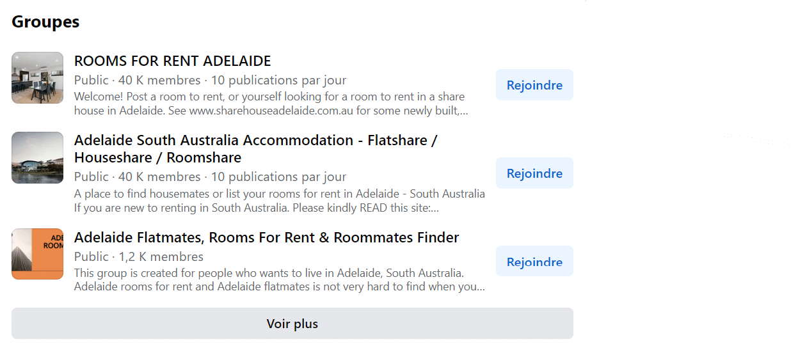Click first group's '40 K membres' info line
The height and width of the screenshot is (346, 791).
(x=211, y=81)
